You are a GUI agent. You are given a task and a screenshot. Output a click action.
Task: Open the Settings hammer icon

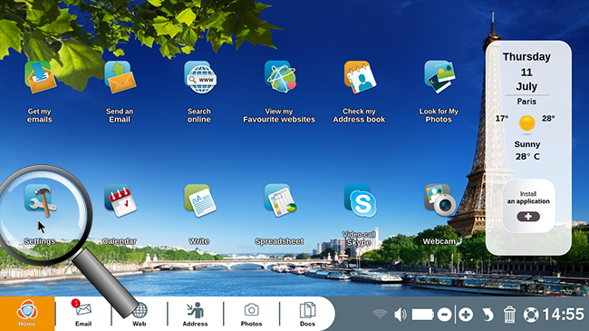pos(40,200)
